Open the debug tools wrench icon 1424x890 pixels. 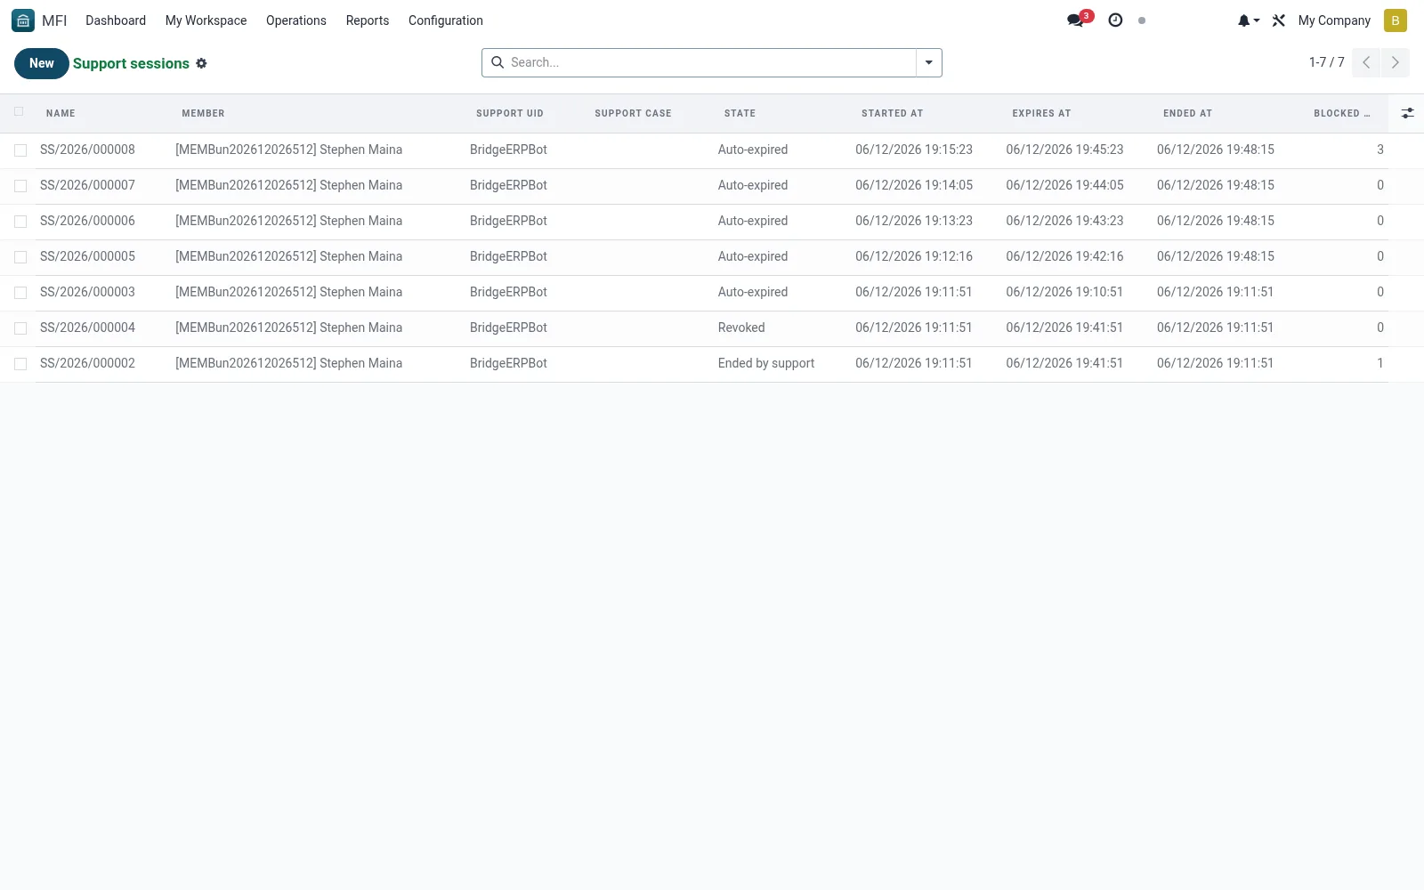pyautogui.click(x=1279, y=20)
